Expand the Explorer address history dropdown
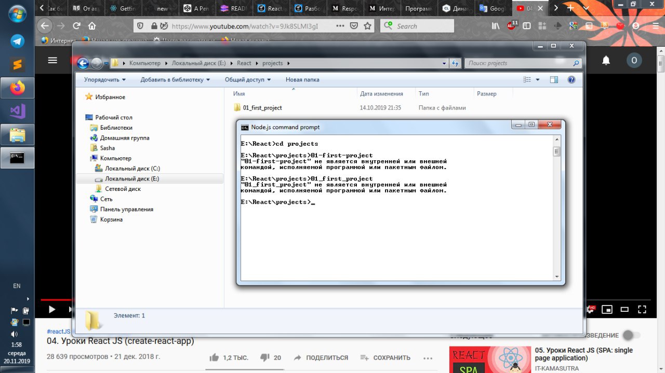665x373 pixels. coord(444,63)
